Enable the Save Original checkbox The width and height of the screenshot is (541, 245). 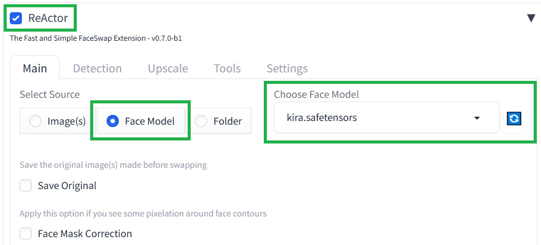26,186
